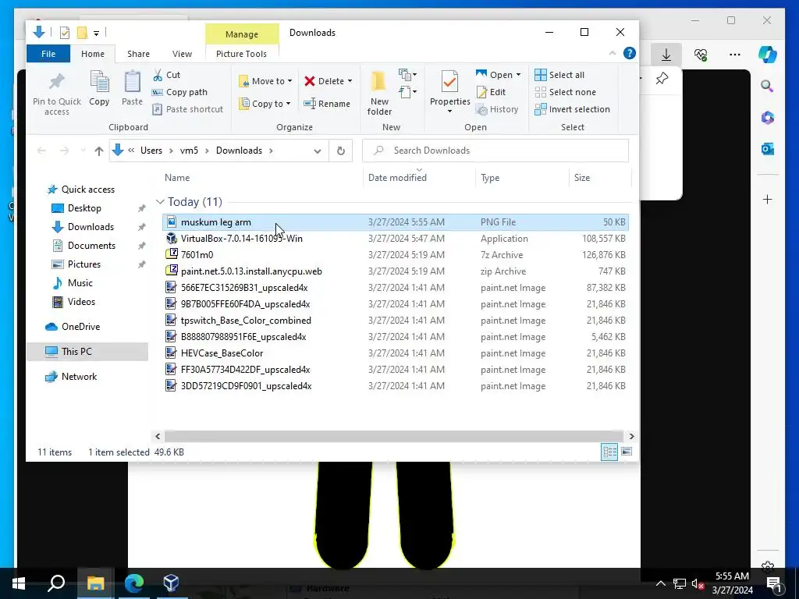Viewport: 799px width, 599px height.
Task: Open the New item dropdown
Action: pyautogui.click(x=407, y=75)
